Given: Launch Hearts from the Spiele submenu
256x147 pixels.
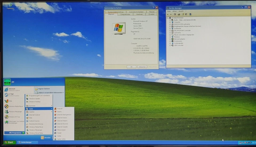Looking at the screenshot, I should tap(64, 112).
